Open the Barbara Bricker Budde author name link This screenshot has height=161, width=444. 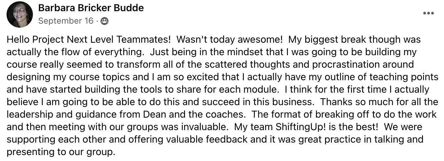[91, 8]
